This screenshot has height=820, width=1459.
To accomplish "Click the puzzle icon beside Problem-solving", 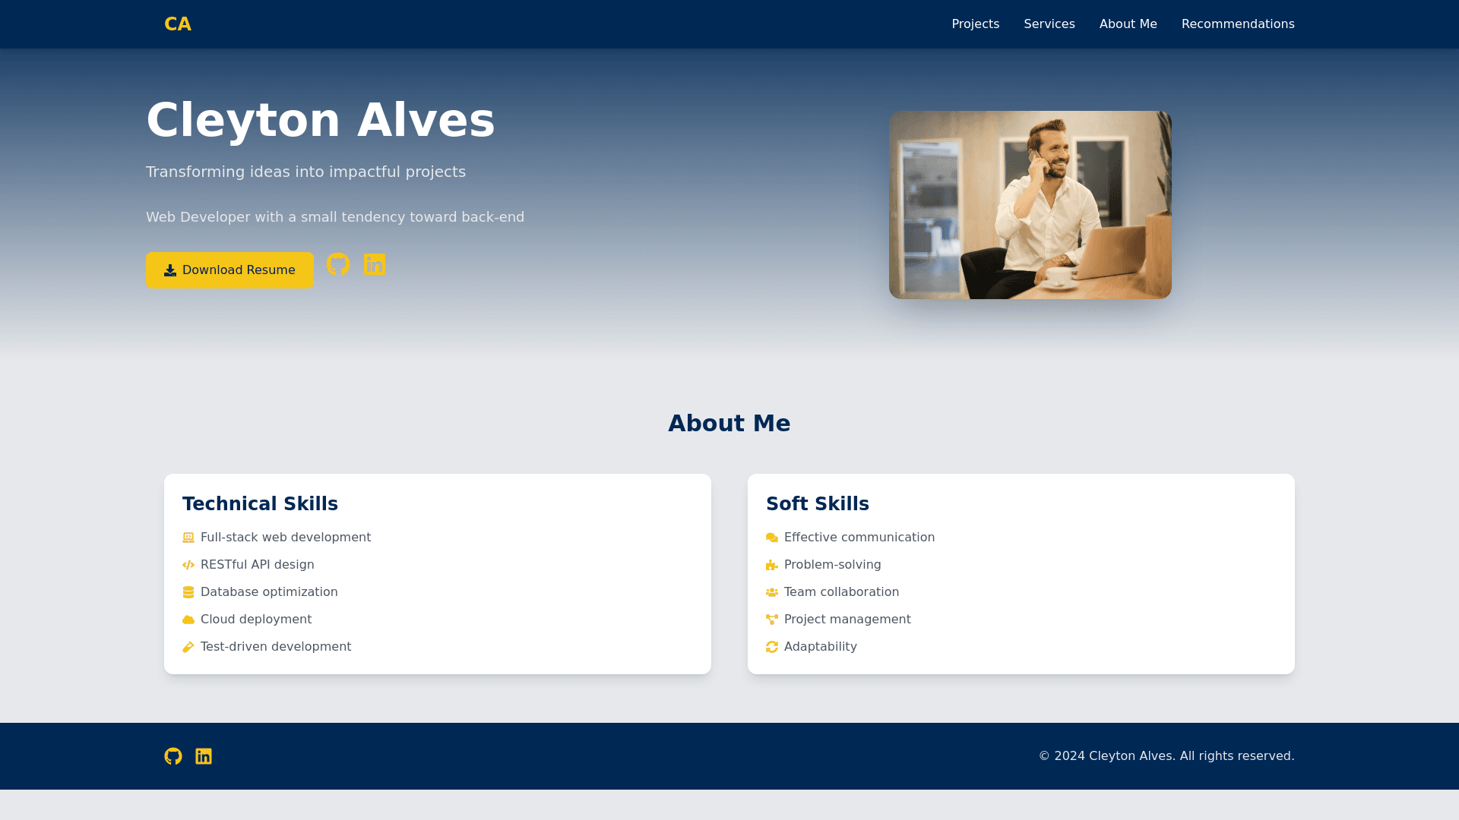I will (772, 565).
